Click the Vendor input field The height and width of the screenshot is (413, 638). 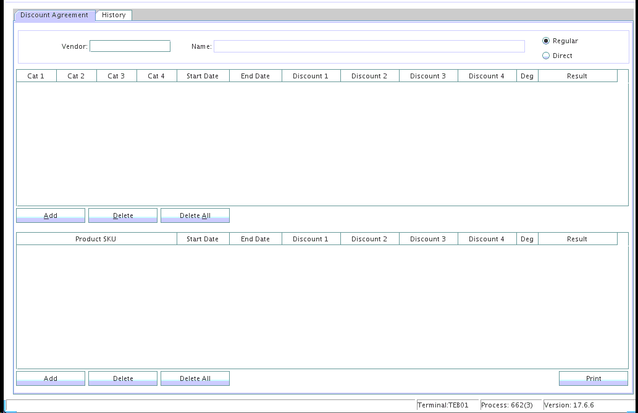coord(130,46)
